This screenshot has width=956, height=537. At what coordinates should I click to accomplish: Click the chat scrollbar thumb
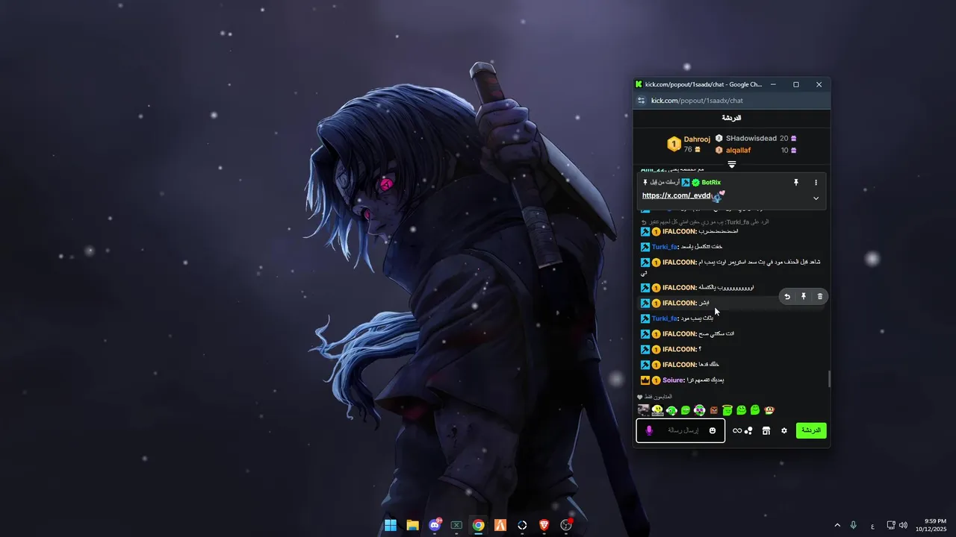pos(829,379)
